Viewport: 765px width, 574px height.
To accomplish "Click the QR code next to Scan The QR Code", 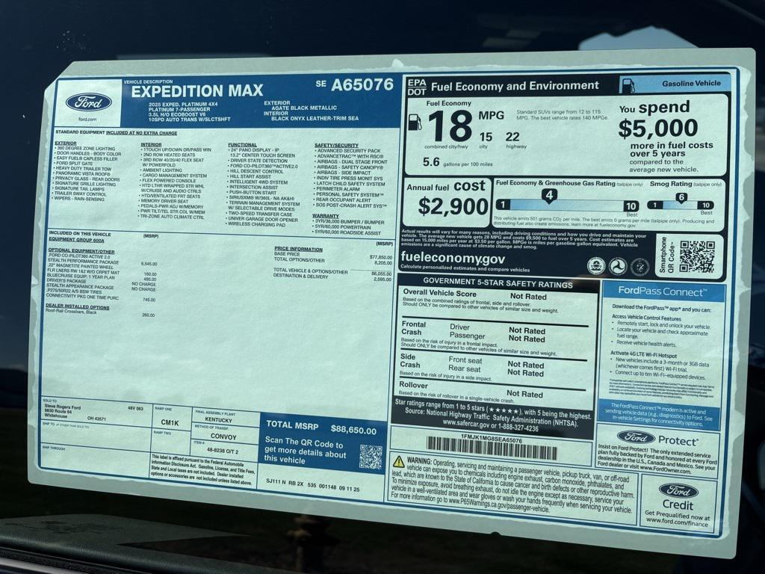I will pos(371,457).
